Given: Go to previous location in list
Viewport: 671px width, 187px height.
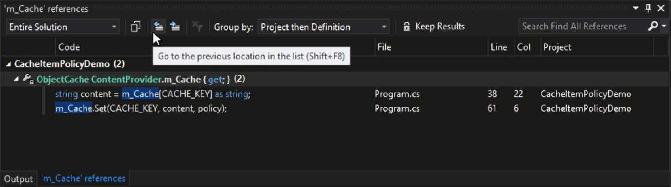Looking at the screenshot, I should click(x=158, y=27).
